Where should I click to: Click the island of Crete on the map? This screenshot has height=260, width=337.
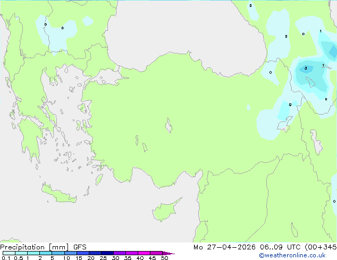[58, 194]
